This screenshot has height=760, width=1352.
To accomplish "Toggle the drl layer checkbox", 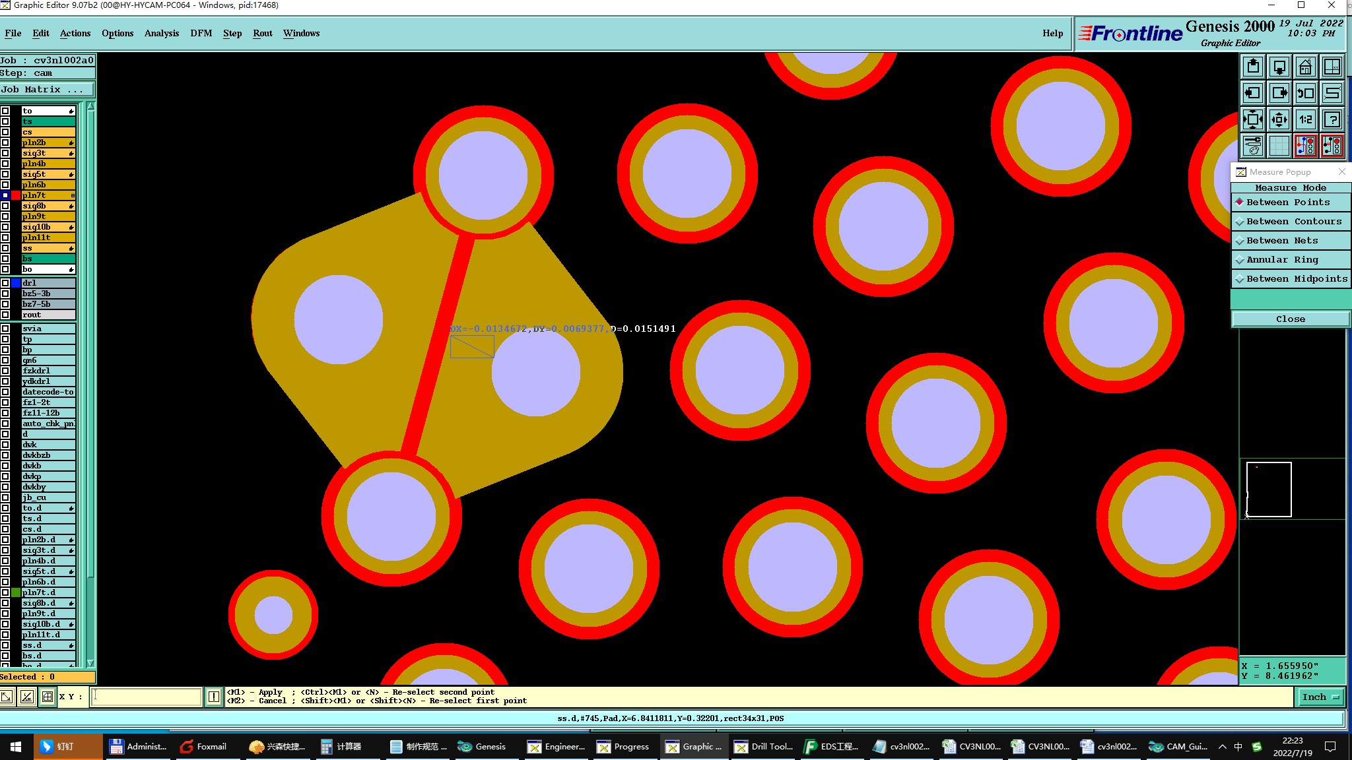I will click(x=5, y=283).
